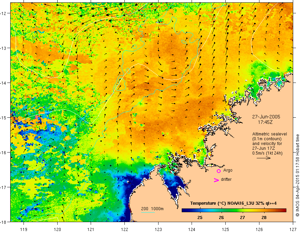Click the cyan 200 1000m isobath legend line
The height and width of the screenshot is (232, 300).
coord(148,212)
